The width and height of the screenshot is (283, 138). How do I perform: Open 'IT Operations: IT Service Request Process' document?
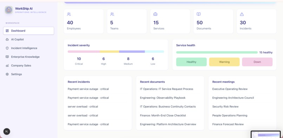166,89
